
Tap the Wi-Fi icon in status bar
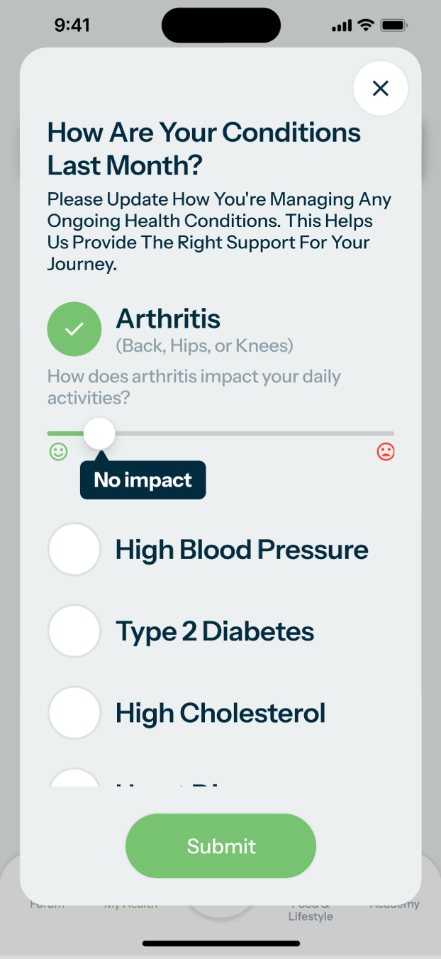pyautogui.click(x=366, y=26)
